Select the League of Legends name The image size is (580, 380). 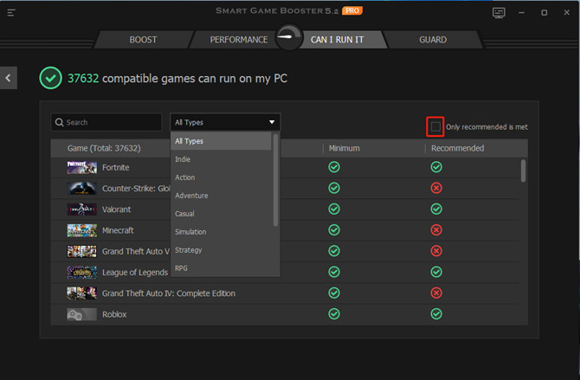[135, 273]
